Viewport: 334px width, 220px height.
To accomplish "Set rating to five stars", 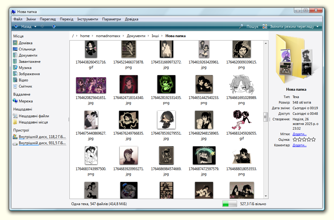I will coord(314,140).
